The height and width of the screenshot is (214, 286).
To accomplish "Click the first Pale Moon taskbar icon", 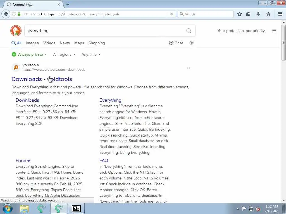I will tap(41, 208).
